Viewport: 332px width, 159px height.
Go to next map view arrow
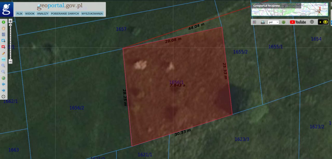[x=3, y=90]
